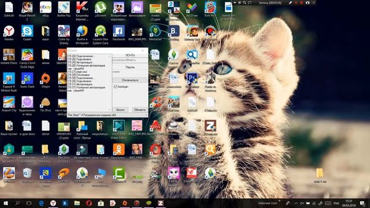Open the Kaspersky Internet Security icon

click(82, 10)
